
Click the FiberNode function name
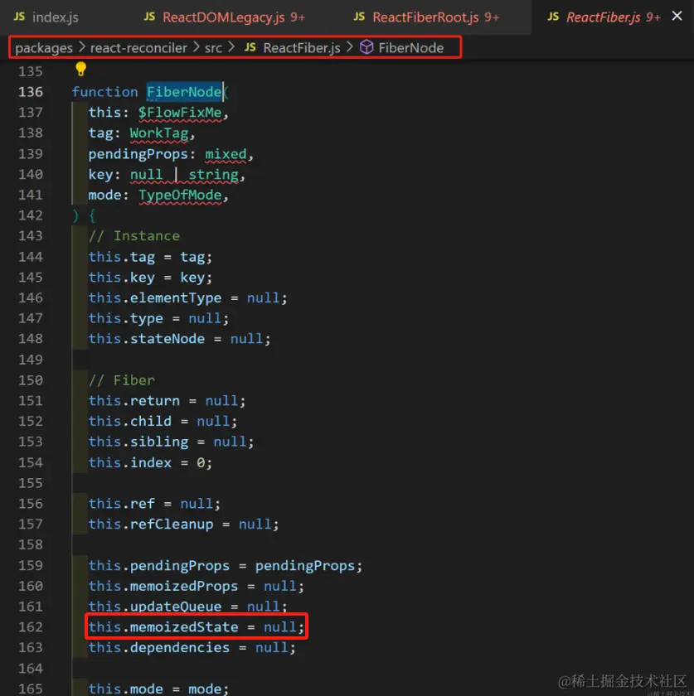[184, 92]
